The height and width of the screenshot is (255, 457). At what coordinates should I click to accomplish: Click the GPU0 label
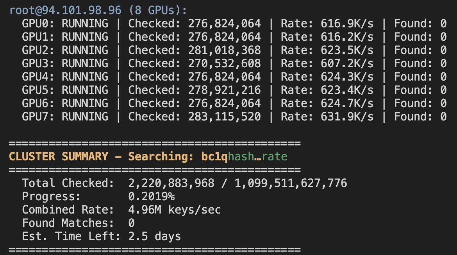[x=38, y=23]
